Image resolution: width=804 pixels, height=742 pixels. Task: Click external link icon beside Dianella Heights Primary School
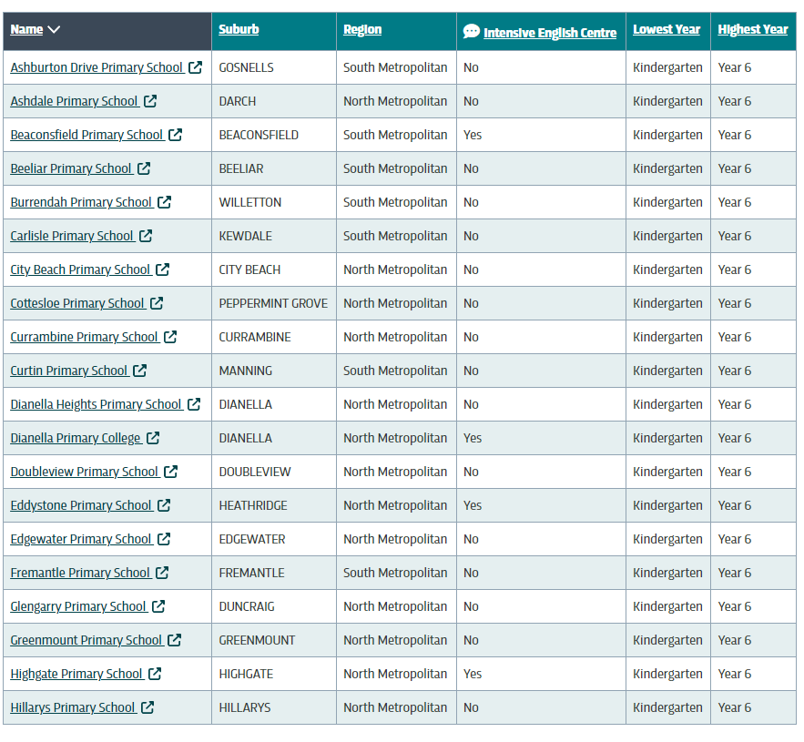click(194, 404)
